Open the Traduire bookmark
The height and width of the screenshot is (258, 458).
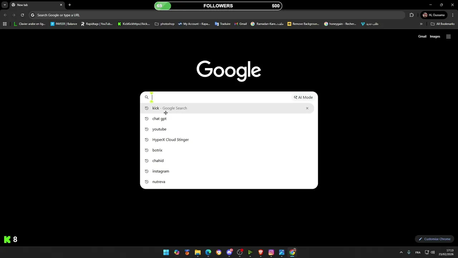tap(223, 24)
